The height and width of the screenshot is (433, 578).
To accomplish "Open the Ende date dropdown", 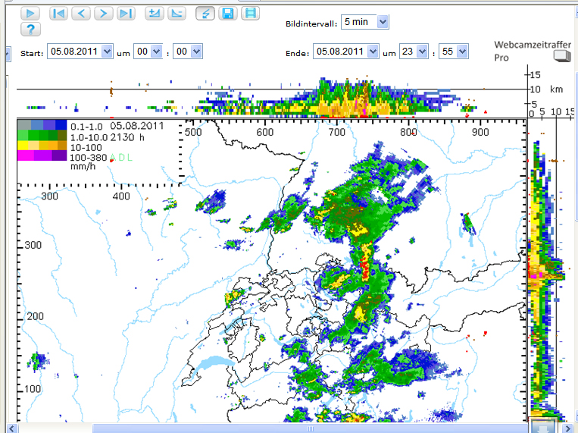I will [x=345, y=51].
